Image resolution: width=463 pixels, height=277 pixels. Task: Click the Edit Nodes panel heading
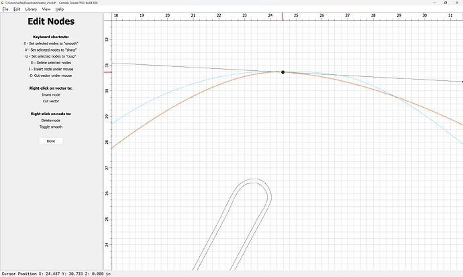(x=51, y=22)
